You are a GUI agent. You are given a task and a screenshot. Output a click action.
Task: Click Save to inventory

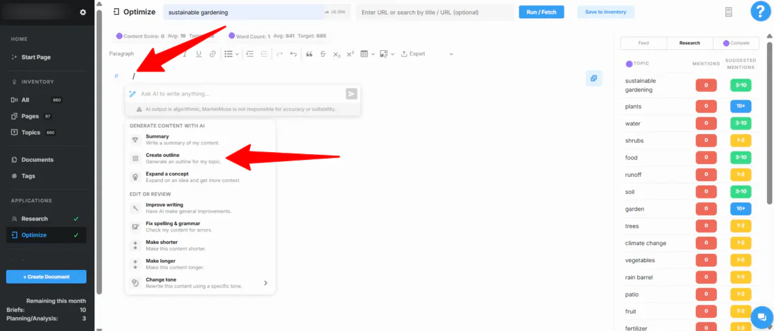click(605, 12)
